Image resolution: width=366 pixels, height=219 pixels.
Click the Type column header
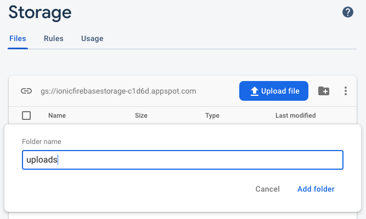212,116
